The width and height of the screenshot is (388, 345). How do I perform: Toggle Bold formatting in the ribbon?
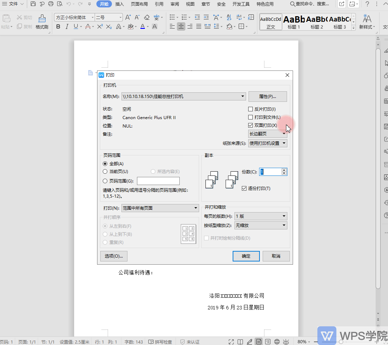(x=58, y=27)
